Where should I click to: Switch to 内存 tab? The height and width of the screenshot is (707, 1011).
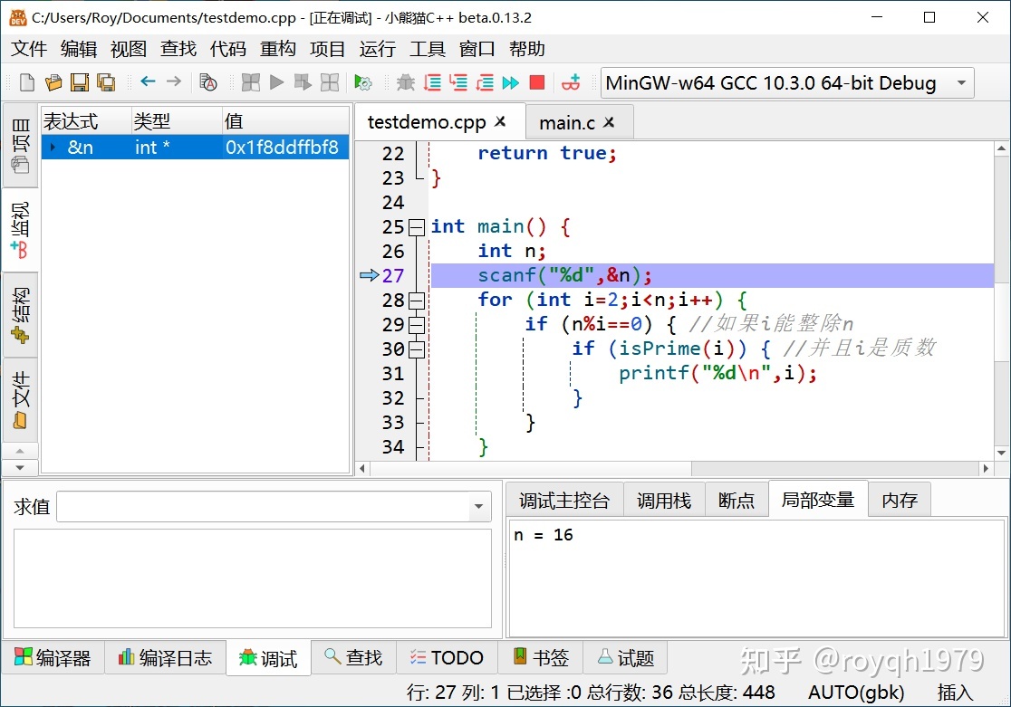click(x=900, y=500)
